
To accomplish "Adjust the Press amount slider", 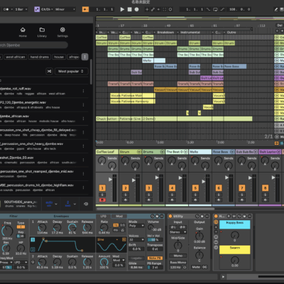I will point(6,268).
